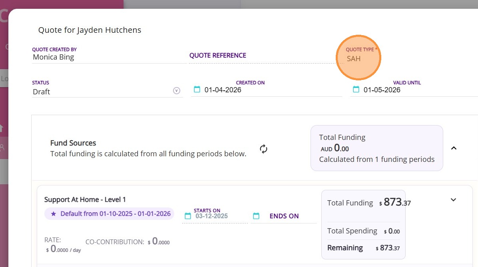Click the Starts On calendar icon
The image size is (478, 267).
[188, 216]
